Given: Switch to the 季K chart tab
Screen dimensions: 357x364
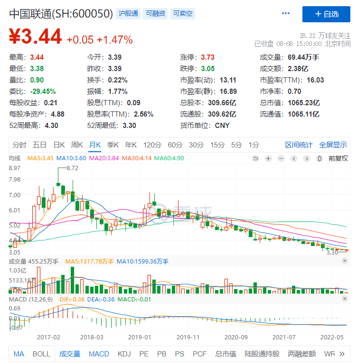Looking at the screenshot, I should 113,145.
